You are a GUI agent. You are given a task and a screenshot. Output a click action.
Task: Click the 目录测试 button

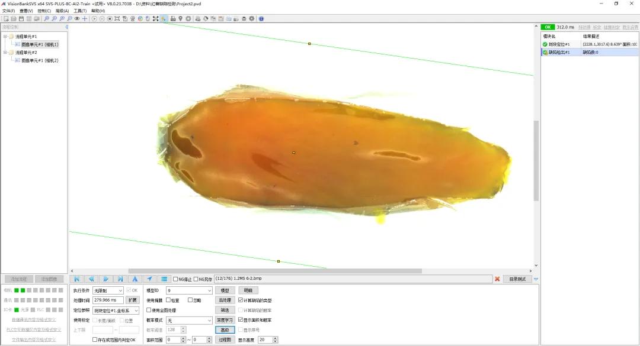click(517, 279)
